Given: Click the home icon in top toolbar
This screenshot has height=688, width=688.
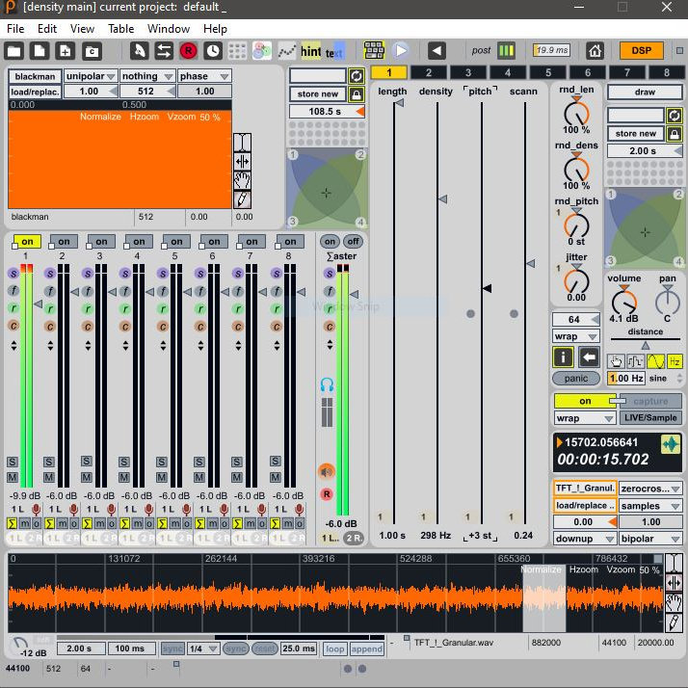Looking at the screenshot, I should pos(595,51).
